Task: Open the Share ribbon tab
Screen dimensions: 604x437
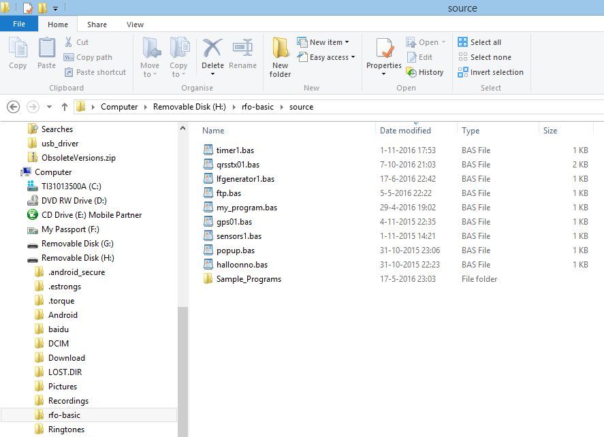Action: [x=97, y=25]
